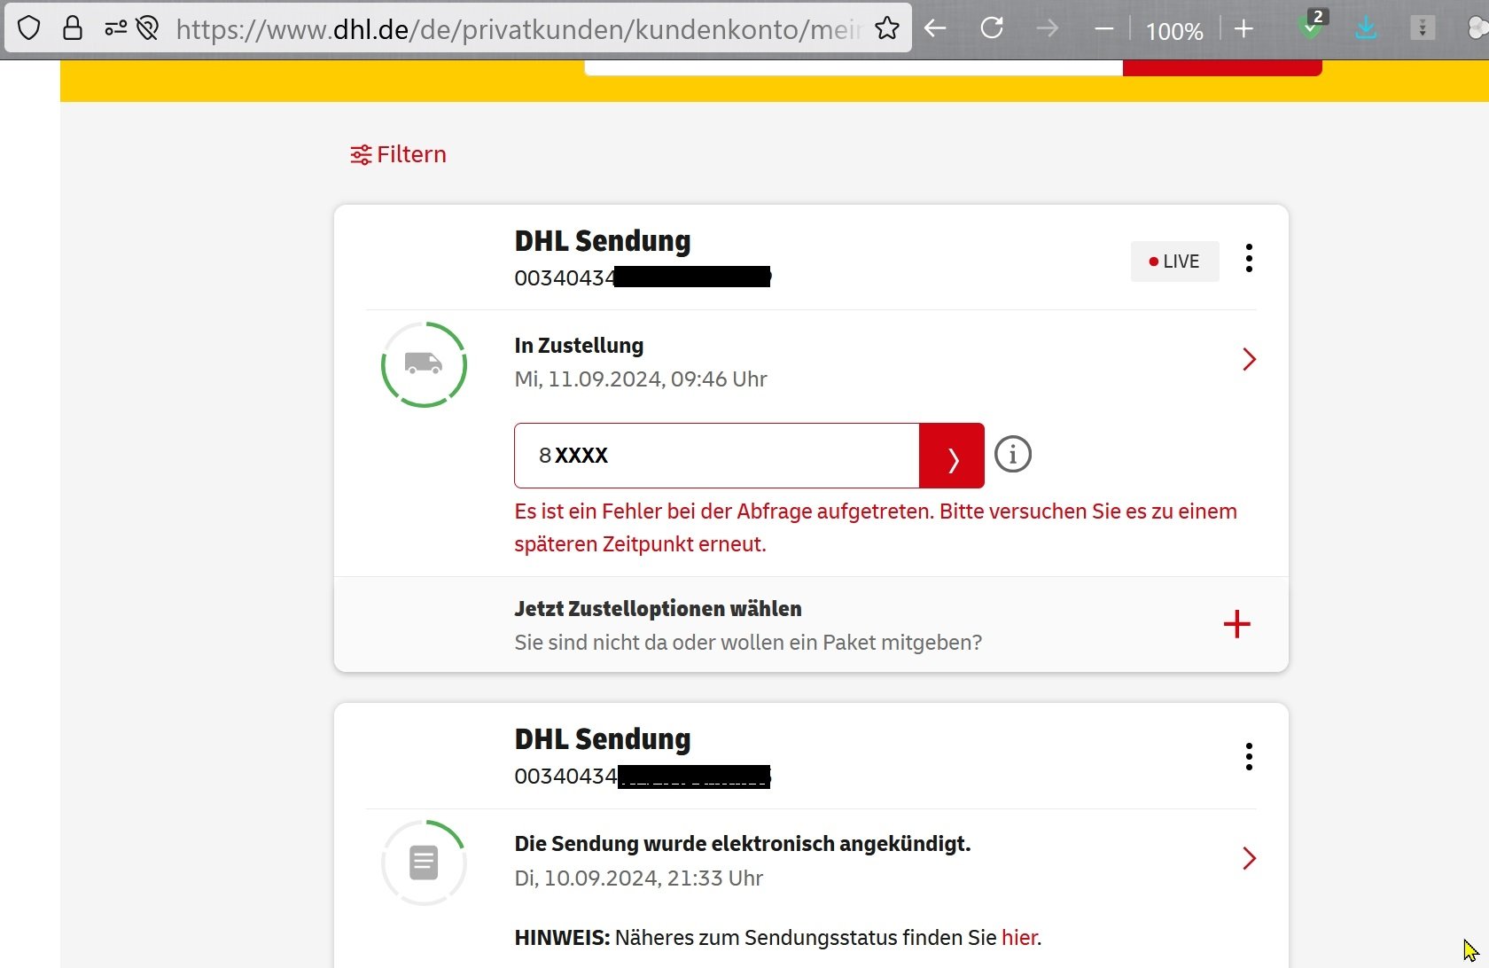Click the red search button in yellow banner
The width and height of the screenshot is (1489, 968).
click(1222, 67)
